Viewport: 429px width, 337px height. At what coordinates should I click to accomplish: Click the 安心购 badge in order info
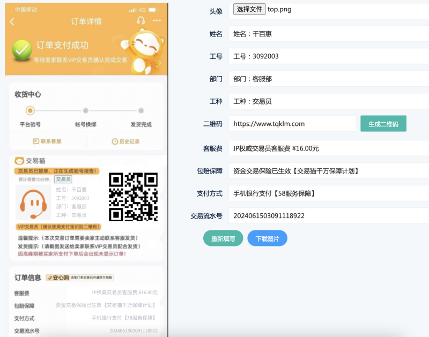tap(79, 278)
